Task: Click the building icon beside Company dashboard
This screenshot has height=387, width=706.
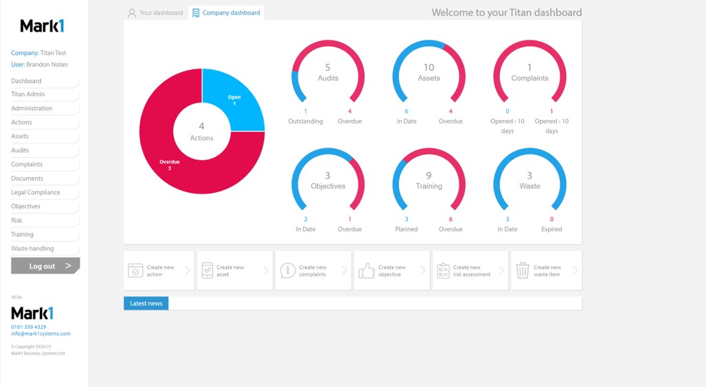Action: (196, 13)
